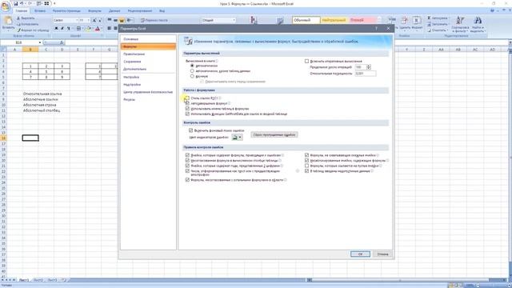Select Надстройки category in options list

pos(148,85)
